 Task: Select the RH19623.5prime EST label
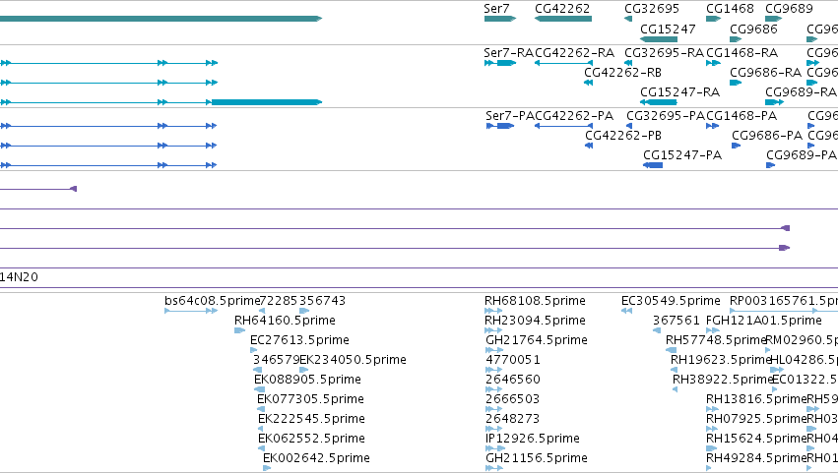(721, 360)
